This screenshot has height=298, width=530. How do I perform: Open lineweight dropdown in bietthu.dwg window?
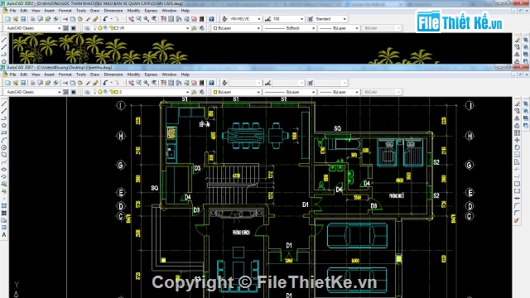[x=339, y=92]
